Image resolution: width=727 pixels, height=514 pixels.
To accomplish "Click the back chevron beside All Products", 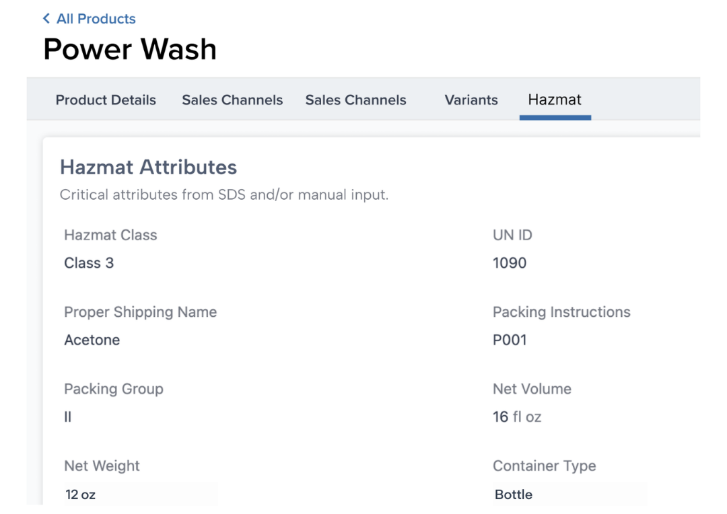I will click(46, 19).
